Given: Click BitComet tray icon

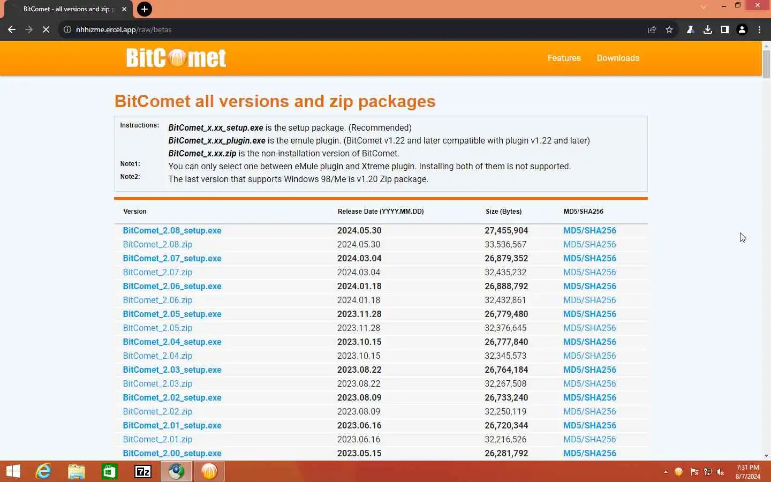Looking at the screenshot, I should tap(678, 472).
